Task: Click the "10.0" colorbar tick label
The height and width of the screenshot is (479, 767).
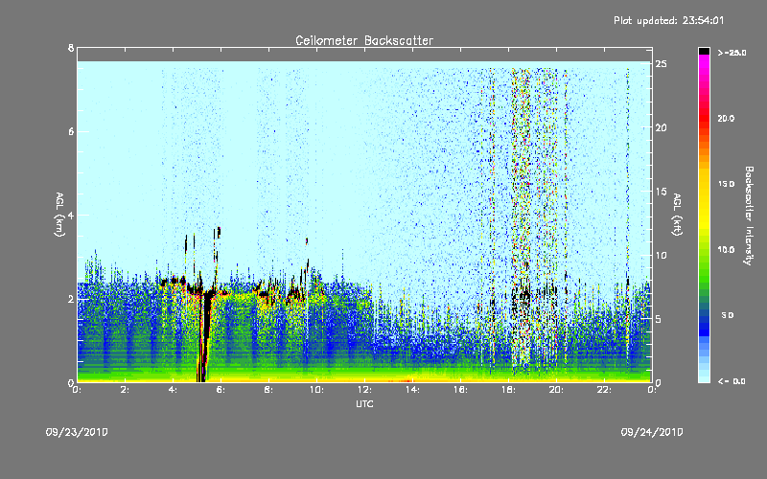Action: point(727,249)
